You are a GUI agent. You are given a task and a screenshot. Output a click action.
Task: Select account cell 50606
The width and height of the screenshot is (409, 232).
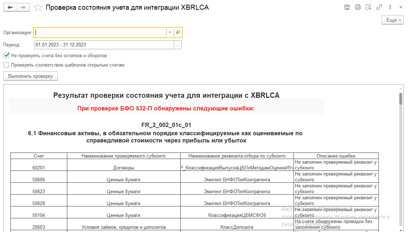tap(39, 177)
